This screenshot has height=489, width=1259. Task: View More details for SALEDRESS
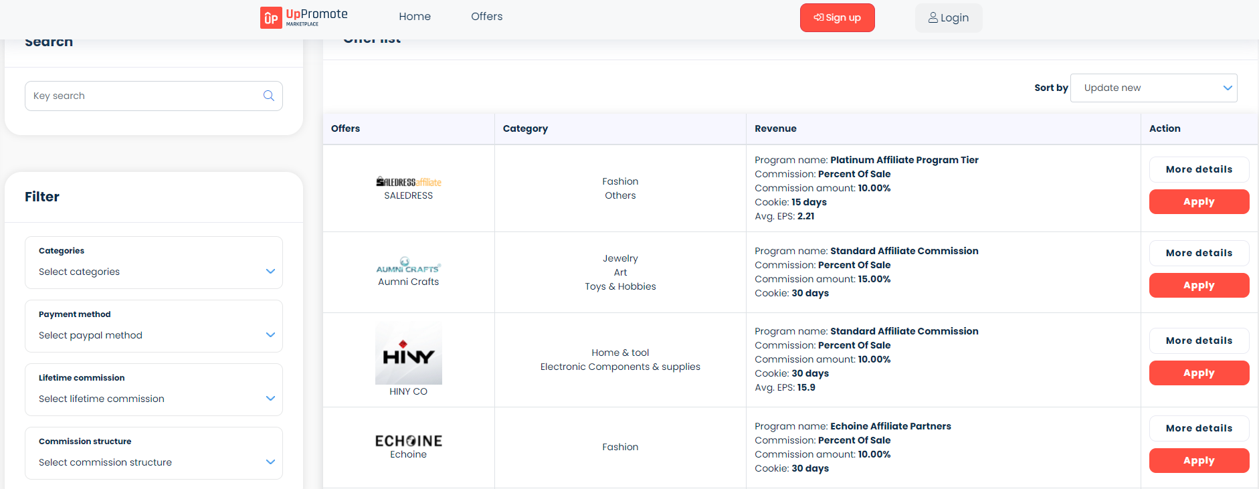click(x=1199, y=169)
